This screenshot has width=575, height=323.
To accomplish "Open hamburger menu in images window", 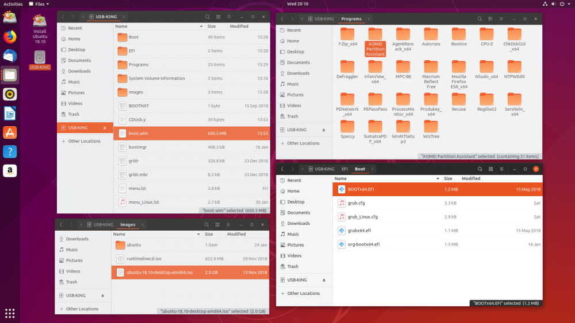I will [x=228, y=224].
